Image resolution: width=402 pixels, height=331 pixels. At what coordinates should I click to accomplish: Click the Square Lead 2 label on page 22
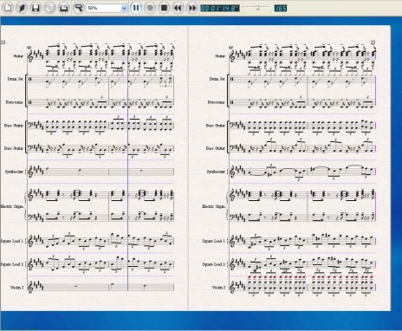[12, 264]
